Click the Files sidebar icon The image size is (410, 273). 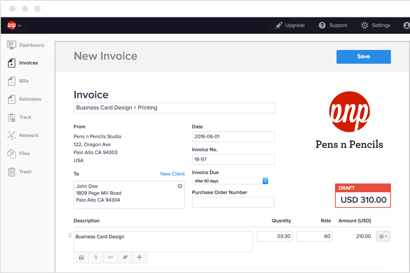12,154
